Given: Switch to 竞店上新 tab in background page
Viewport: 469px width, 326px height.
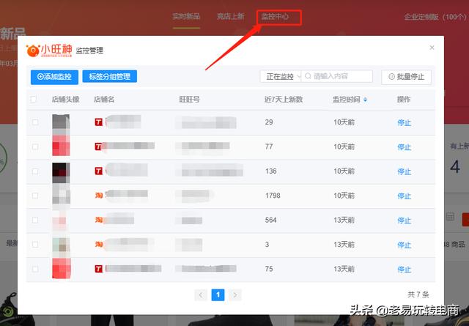Looking at the screenshot, I should 231,16.
